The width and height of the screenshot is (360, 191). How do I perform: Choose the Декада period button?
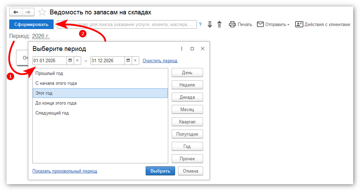click(187, 97)
